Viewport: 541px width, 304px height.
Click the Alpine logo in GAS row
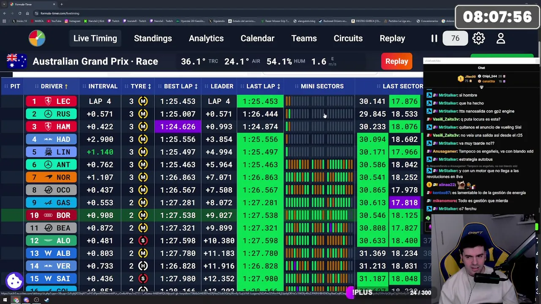pyautogui.click(x=48, y=203)
